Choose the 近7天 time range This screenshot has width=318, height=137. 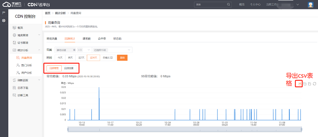pyautogui.click(x=81, y=58)
